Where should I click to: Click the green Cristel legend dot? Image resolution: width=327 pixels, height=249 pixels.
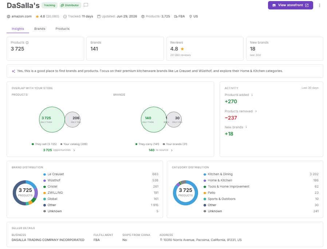(45, 187)
